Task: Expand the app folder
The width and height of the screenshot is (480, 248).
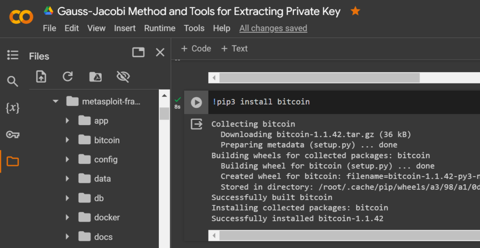Action: [x=67, y=120]
